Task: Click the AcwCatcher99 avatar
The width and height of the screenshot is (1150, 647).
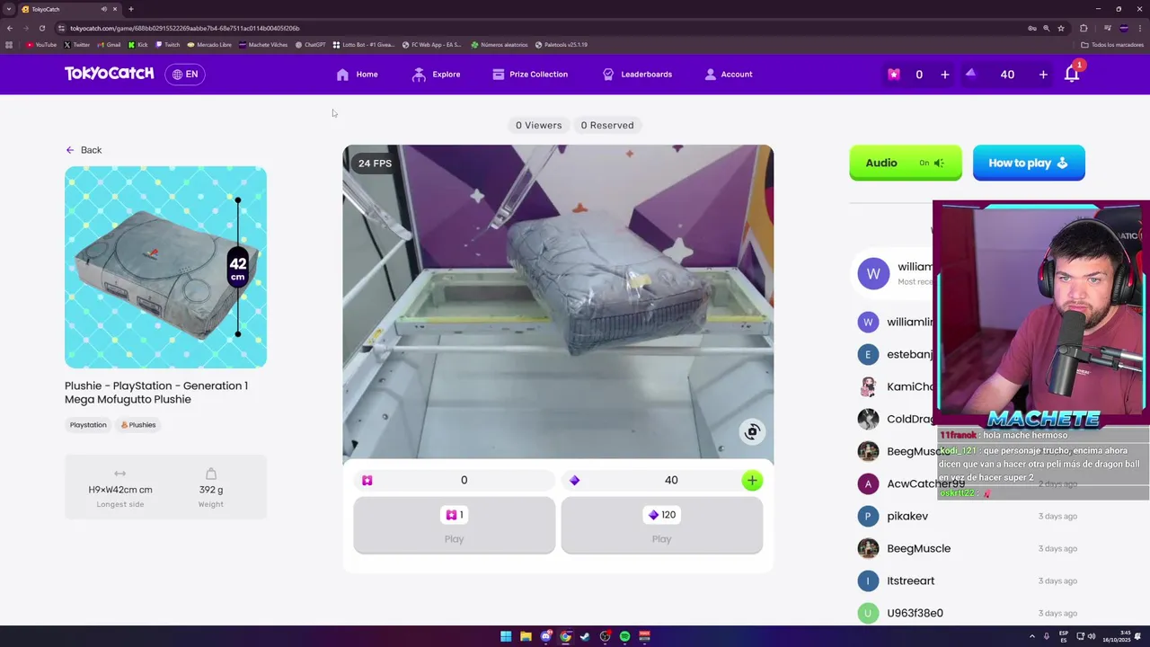Action: click(x=868, y=483)
